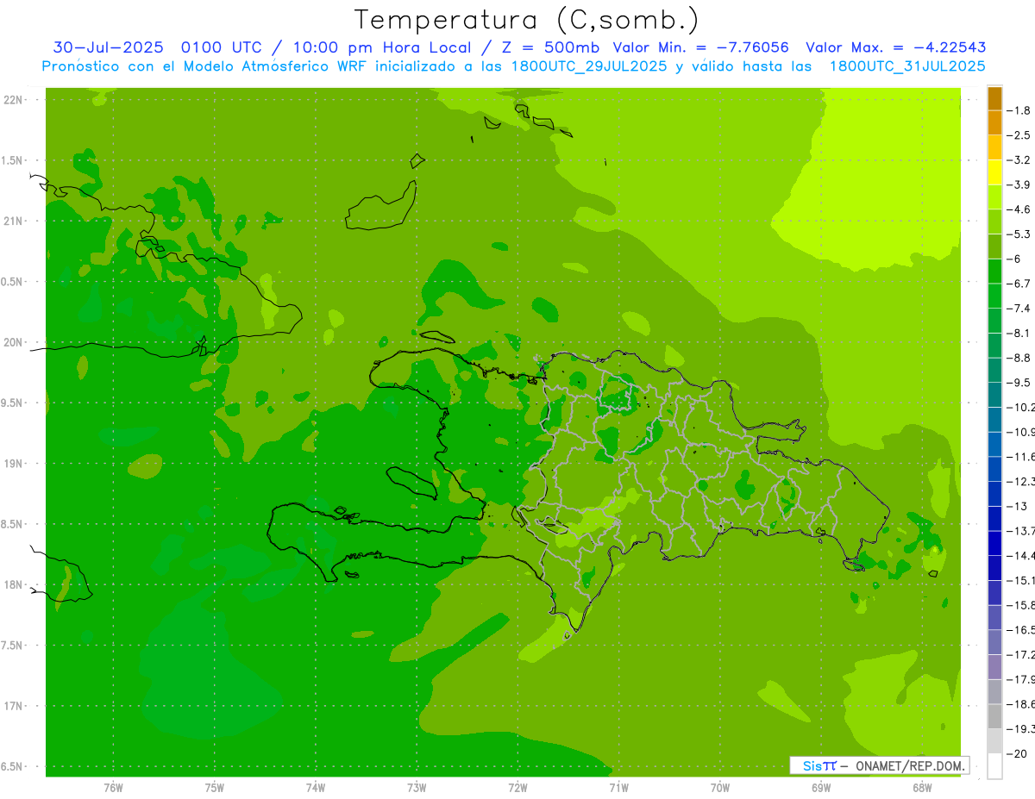The height and width of the screenshot is (799, 1035).
Task: Click the 68W longitude label
Action: 922,788
